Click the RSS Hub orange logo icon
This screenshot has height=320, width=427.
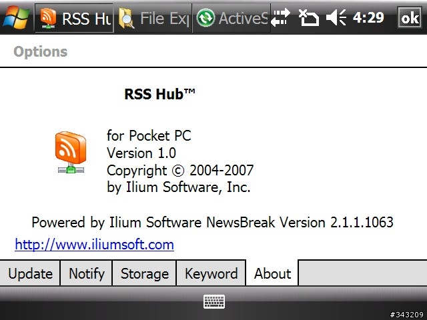[71, 152]
